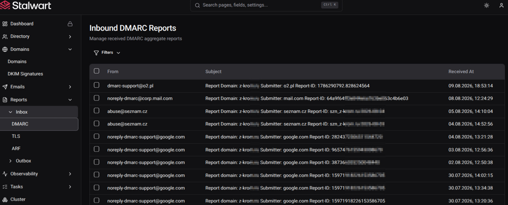Check google.com report received 04.08.2026, 13:21:28
Screen dimensions: 508x205
[97, 136]
